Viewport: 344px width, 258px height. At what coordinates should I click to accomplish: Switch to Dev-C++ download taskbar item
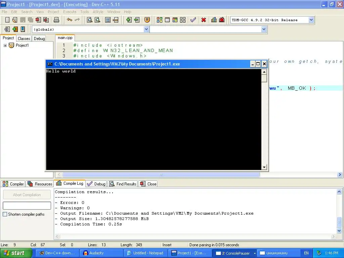click(x=57, y=253)
